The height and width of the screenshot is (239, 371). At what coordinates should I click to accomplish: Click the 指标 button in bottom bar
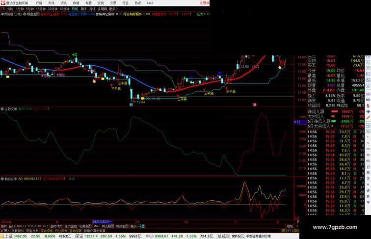click(x=4, y=226)
